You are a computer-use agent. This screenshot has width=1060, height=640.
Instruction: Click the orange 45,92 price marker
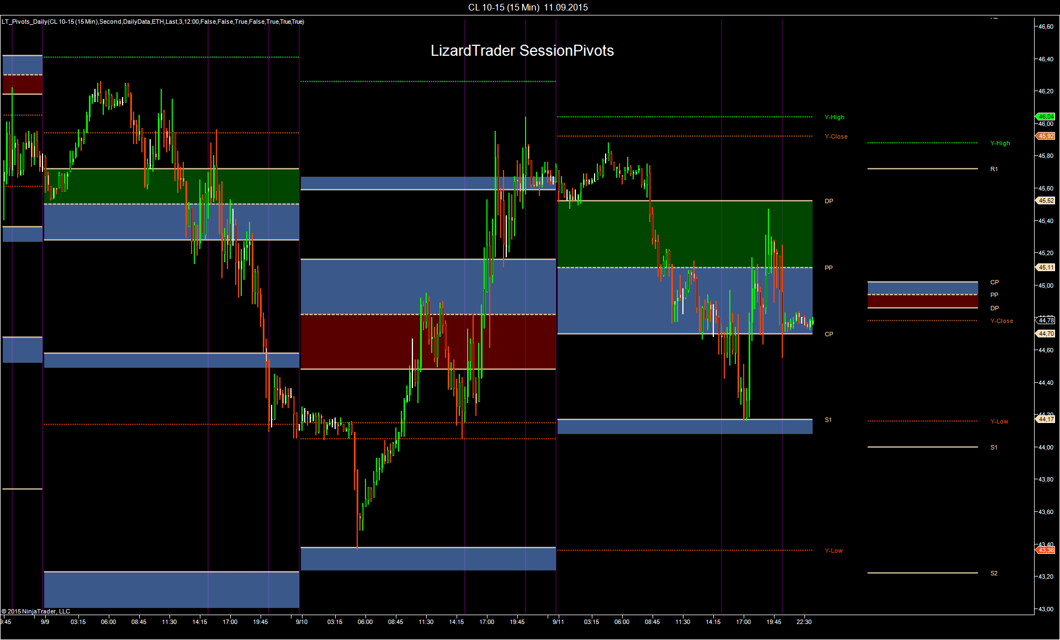click(x=1046, y=136)
